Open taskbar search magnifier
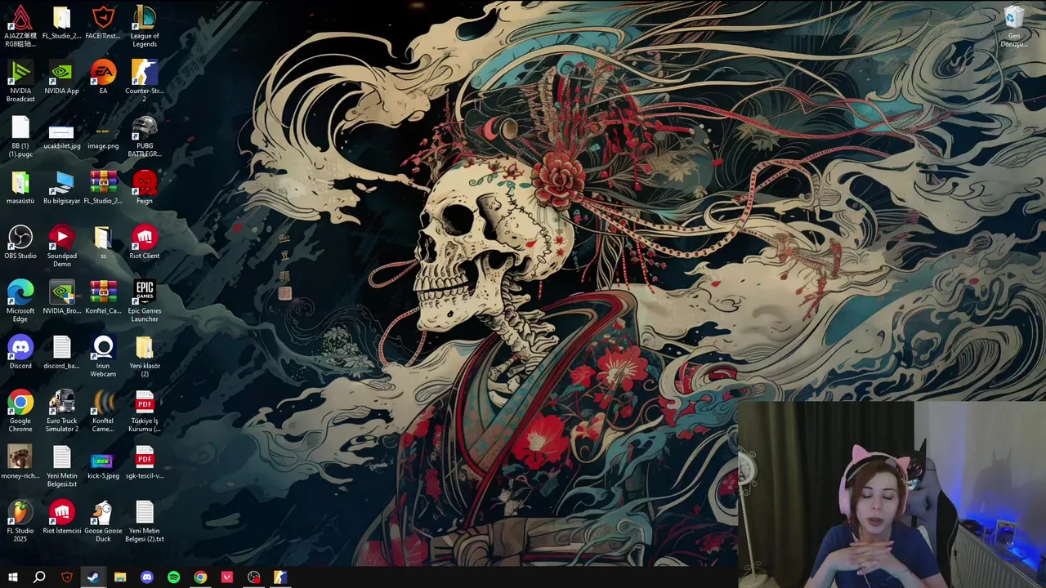 [39, 577]
